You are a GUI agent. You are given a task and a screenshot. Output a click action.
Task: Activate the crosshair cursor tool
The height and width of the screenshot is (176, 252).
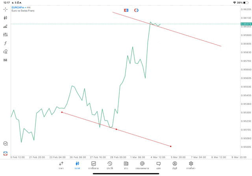point(6,9)
